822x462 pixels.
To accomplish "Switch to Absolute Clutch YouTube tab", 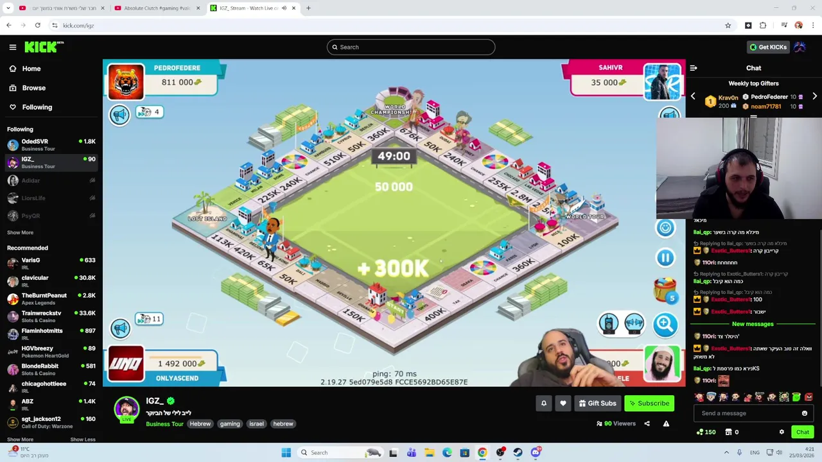I will coord(157,8).
